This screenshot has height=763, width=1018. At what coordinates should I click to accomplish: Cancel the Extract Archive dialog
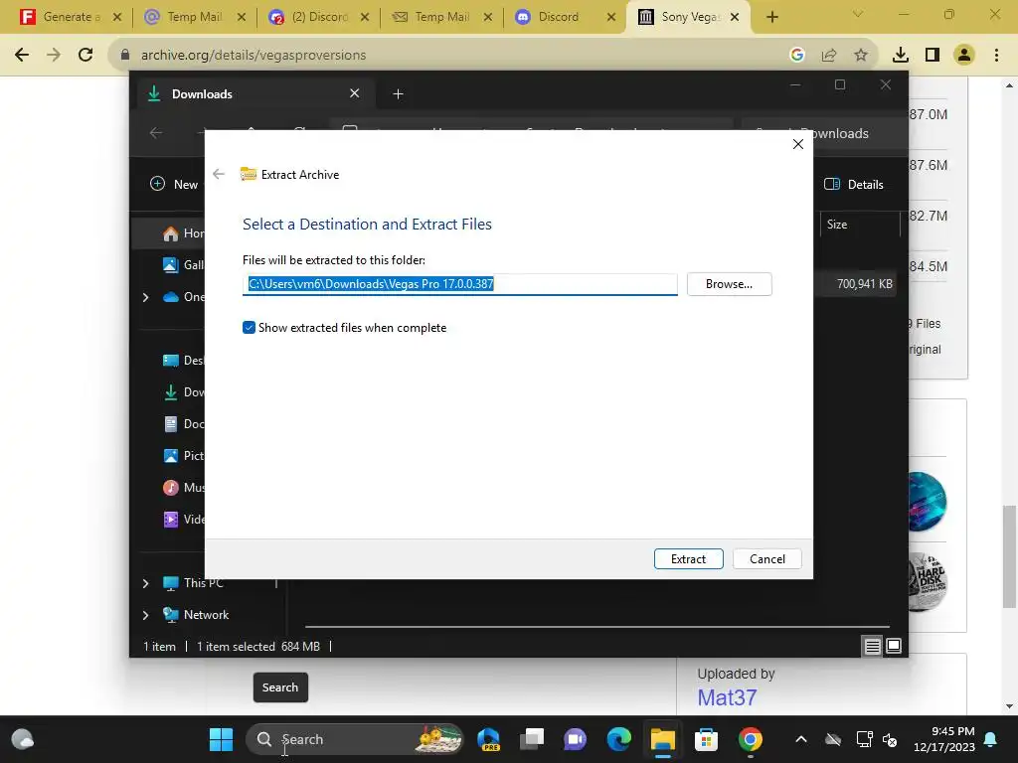click(766, 558)
